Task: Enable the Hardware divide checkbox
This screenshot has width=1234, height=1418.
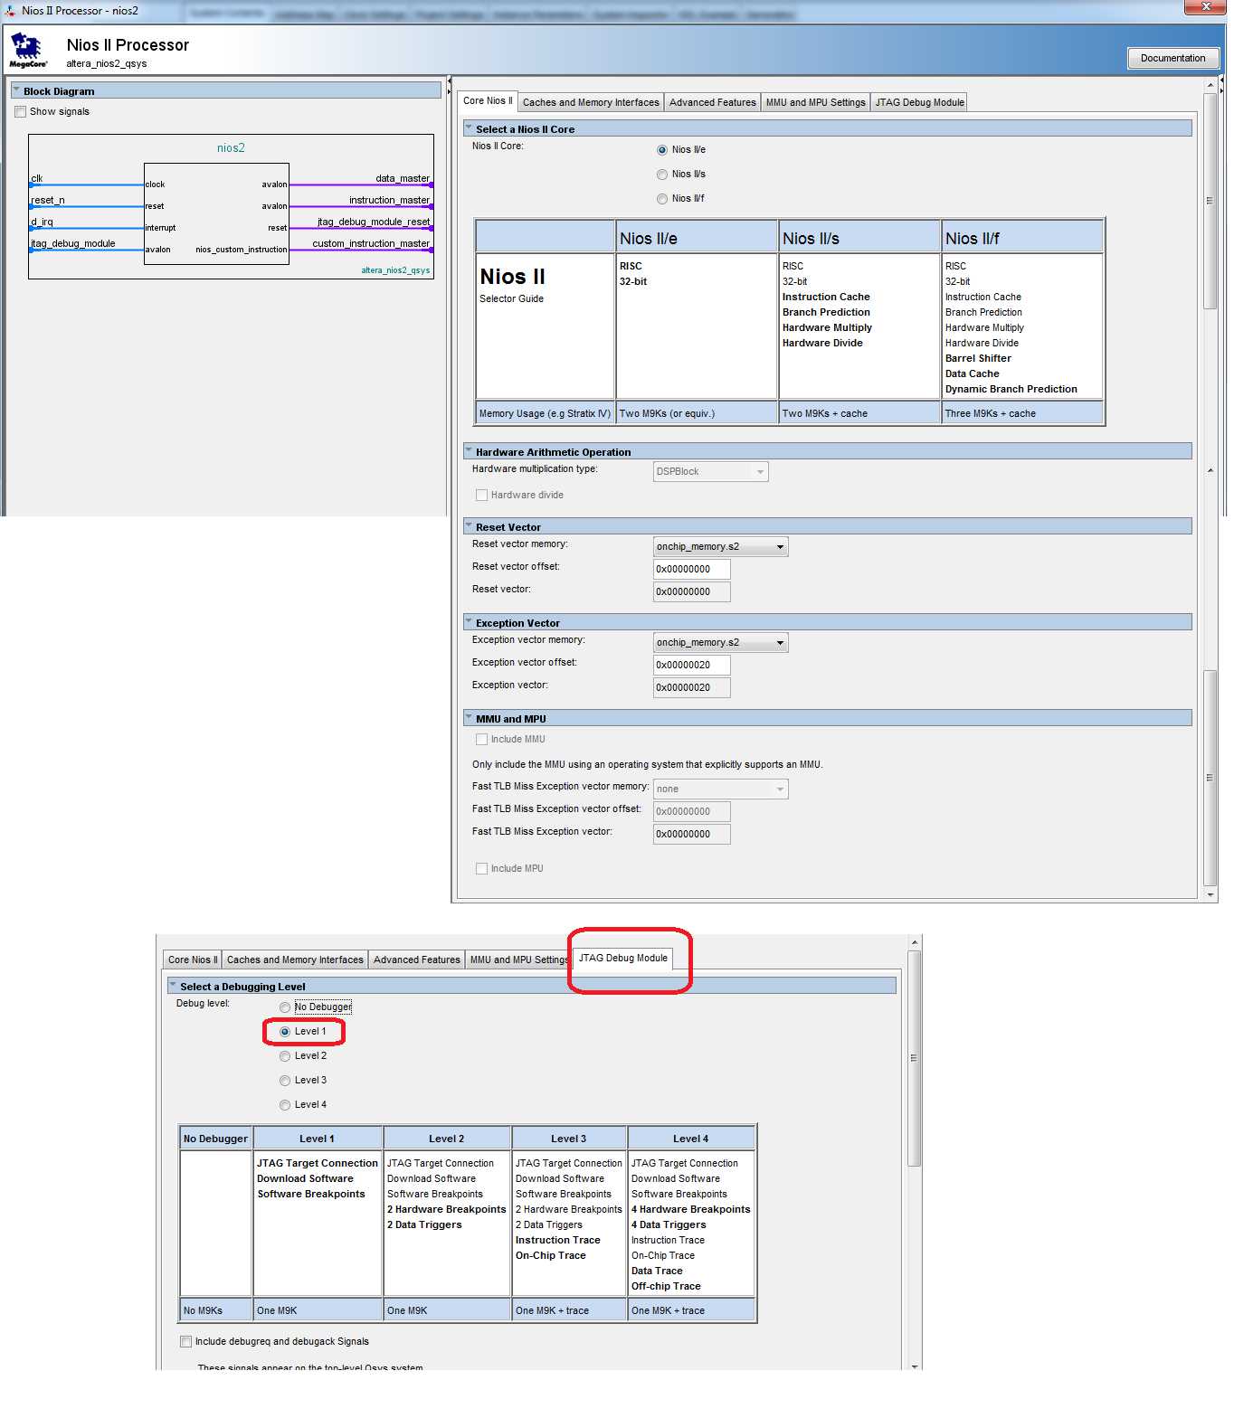Action: [x=481, y=496]
